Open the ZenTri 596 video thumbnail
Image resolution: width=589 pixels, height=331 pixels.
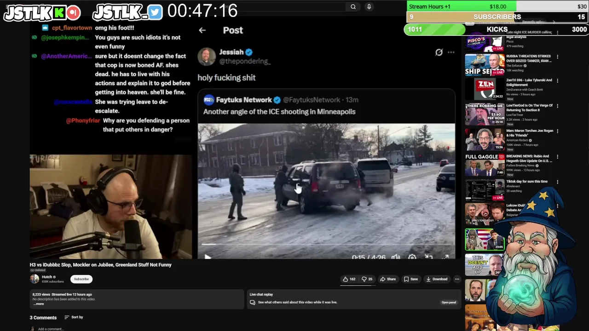click(484, 89)
